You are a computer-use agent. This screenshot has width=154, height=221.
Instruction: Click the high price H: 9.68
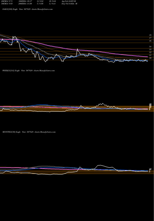click(x=52, y=1)
